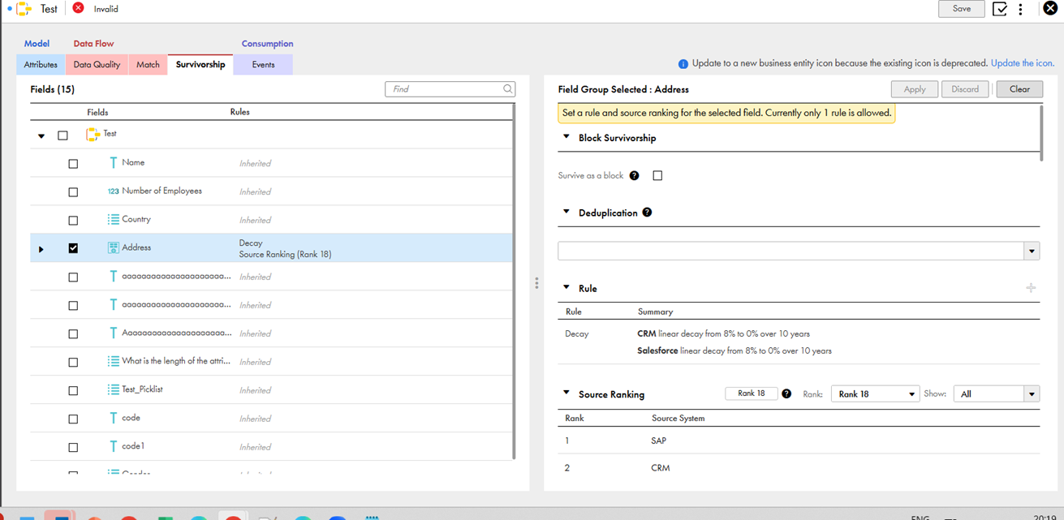Collapse the Source Ranking section

pyautogui.click(x=566, y=393)
